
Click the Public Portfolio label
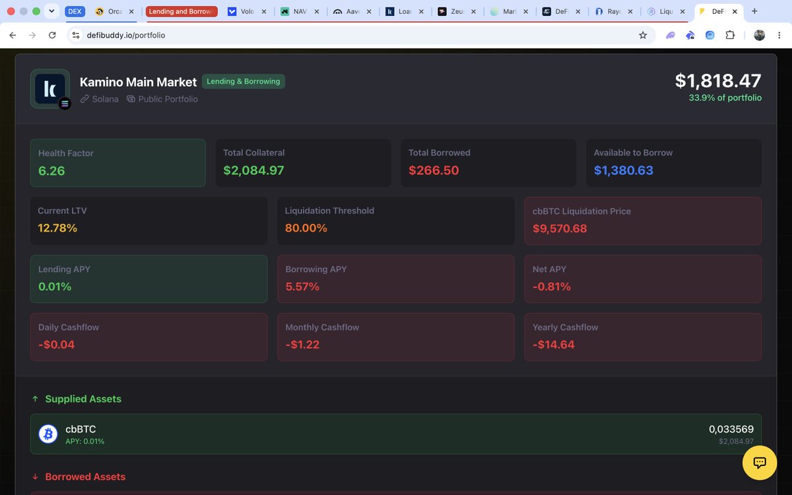[162, 99]
